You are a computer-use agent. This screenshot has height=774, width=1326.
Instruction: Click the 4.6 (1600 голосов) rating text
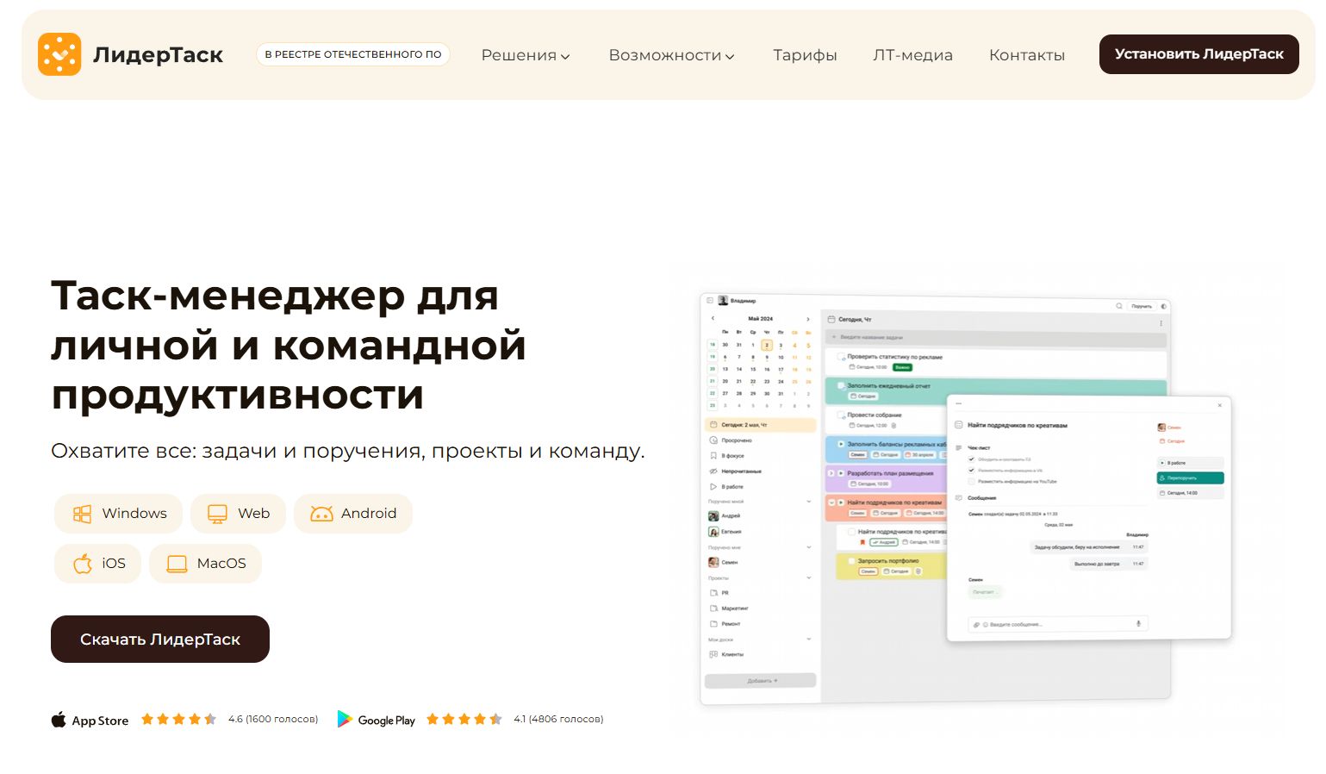click(x=273, y=719)
